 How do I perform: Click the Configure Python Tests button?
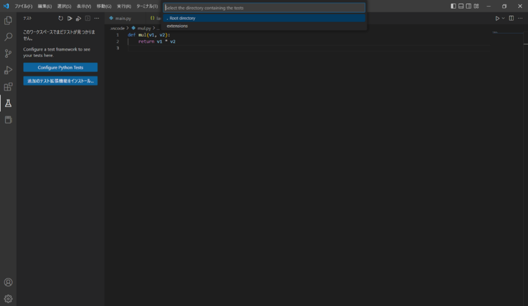point(60,68)
